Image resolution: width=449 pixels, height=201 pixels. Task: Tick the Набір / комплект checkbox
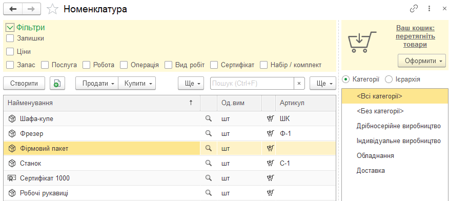(x=264, y=65)
